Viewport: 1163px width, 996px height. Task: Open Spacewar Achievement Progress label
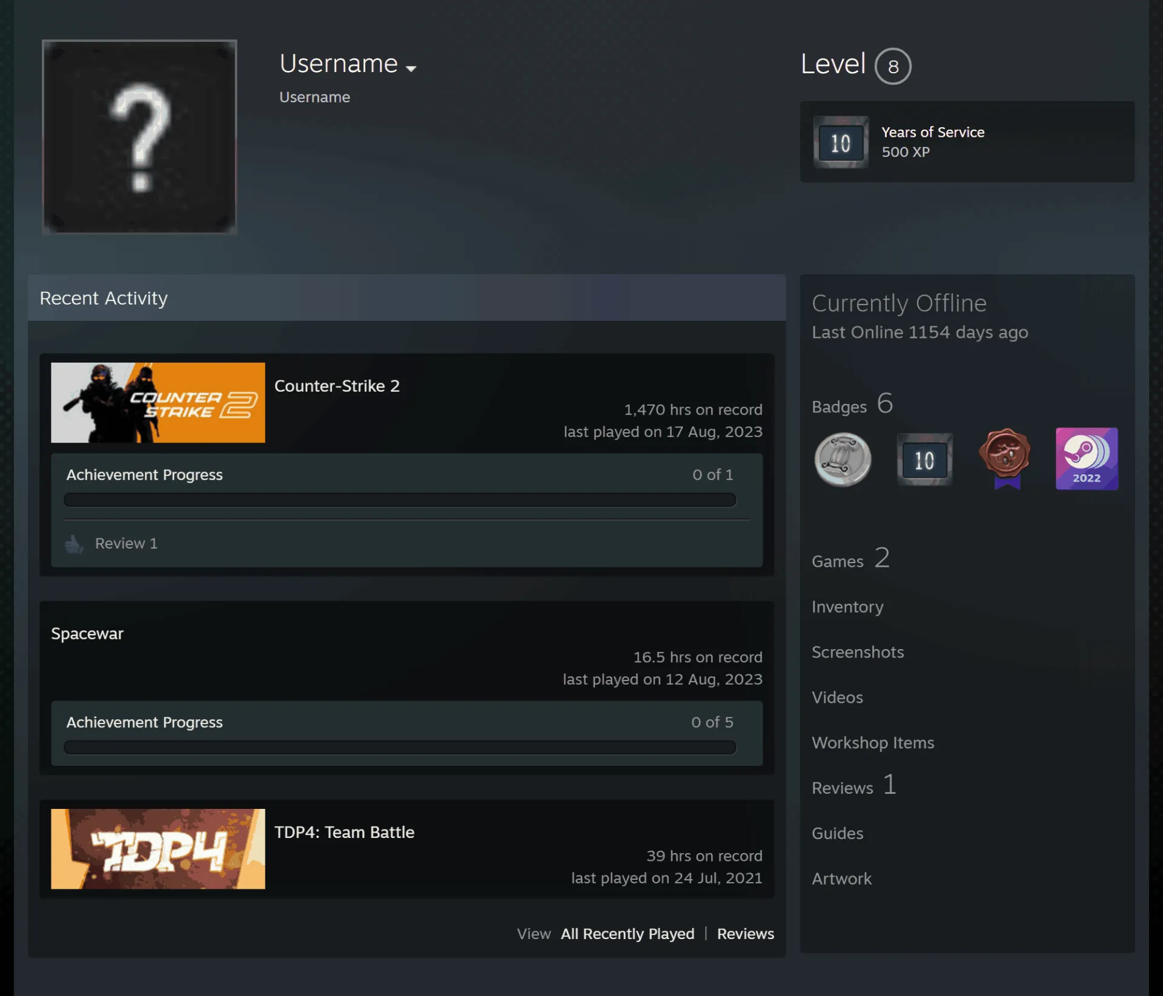tap(144, 722)
